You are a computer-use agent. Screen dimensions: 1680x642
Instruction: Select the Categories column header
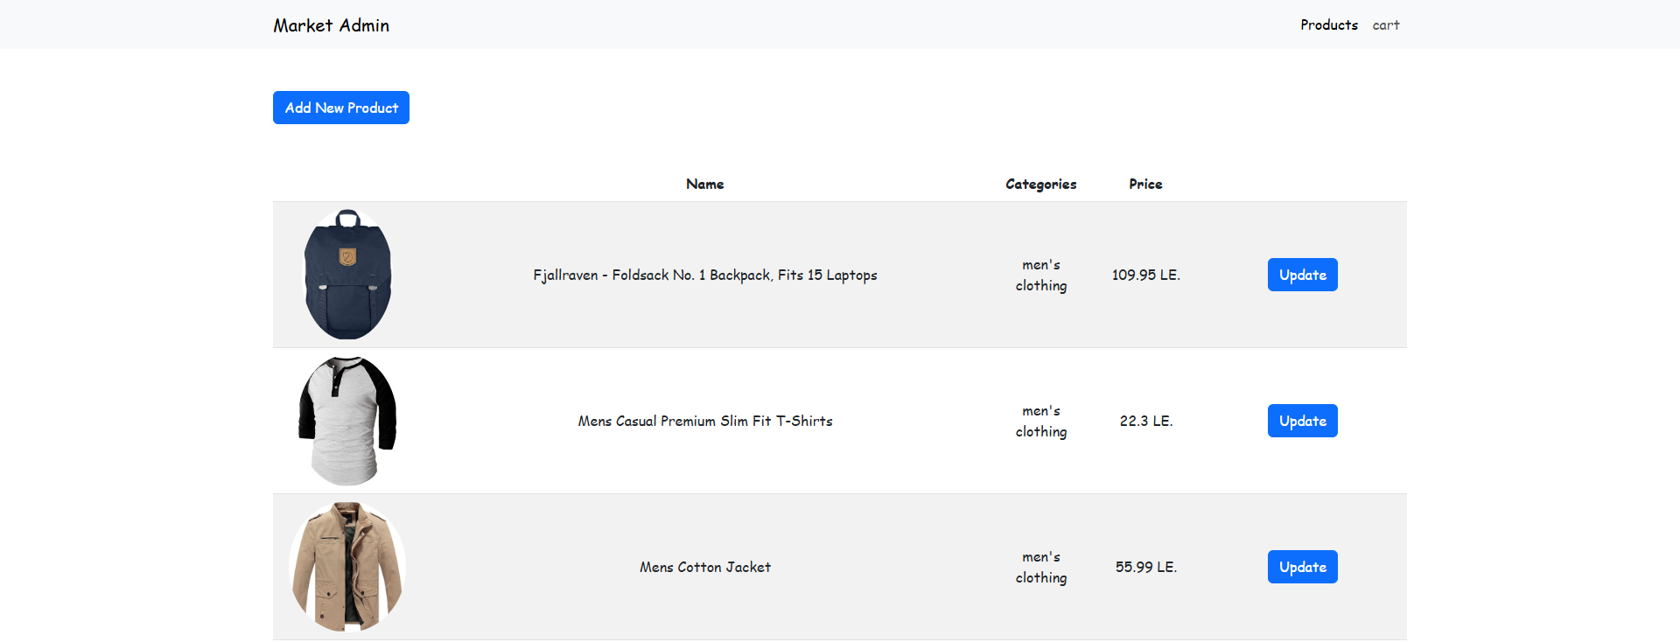click(1041, 184)
